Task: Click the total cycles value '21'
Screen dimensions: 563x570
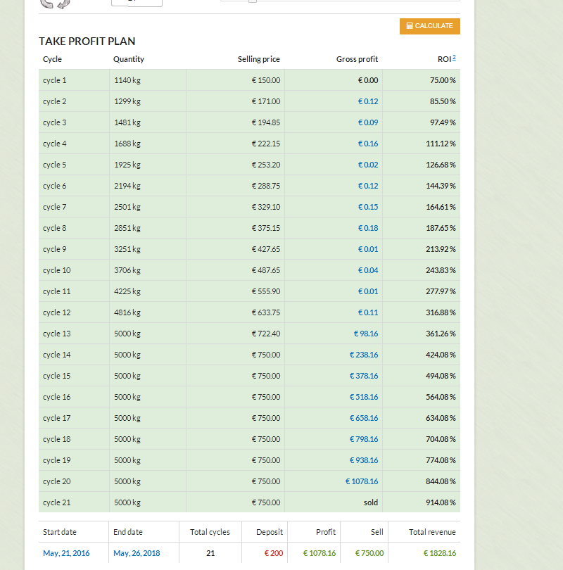Action: click(210, 553)
